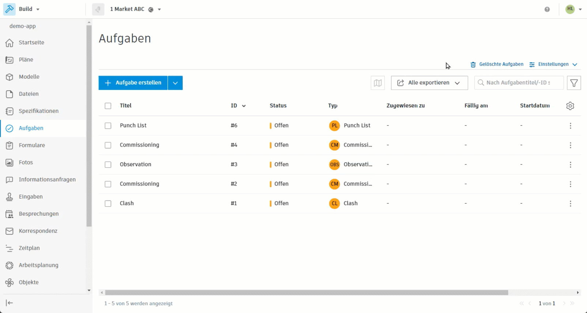
Task: Collapse the sidebar with arrow icon
Action: [x=10, y=303]
